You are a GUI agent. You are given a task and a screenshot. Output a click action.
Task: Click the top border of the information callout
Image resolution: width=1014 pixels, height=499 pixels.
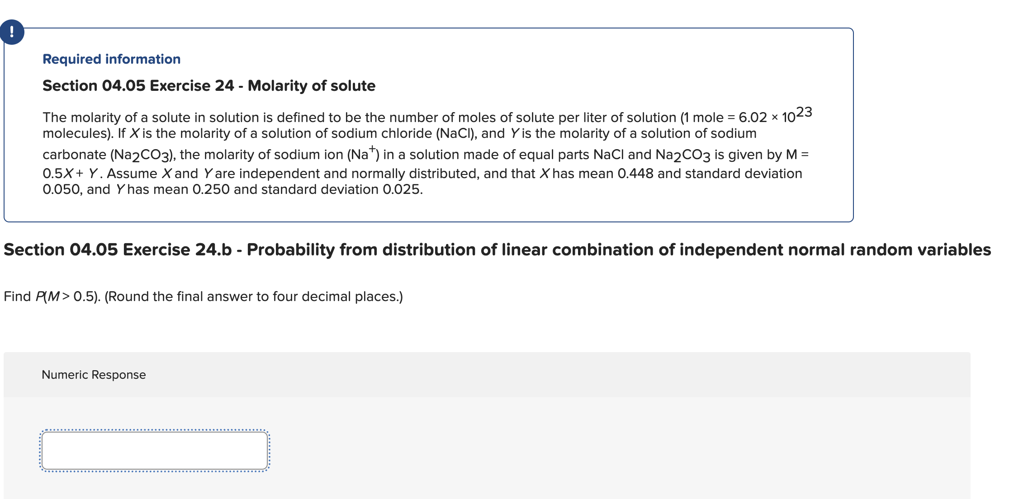(429, 26)
